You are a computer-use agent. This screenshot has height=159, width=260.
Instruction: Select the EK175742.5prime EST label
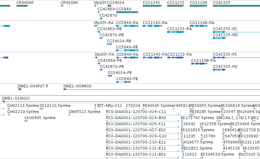[197, 118]
